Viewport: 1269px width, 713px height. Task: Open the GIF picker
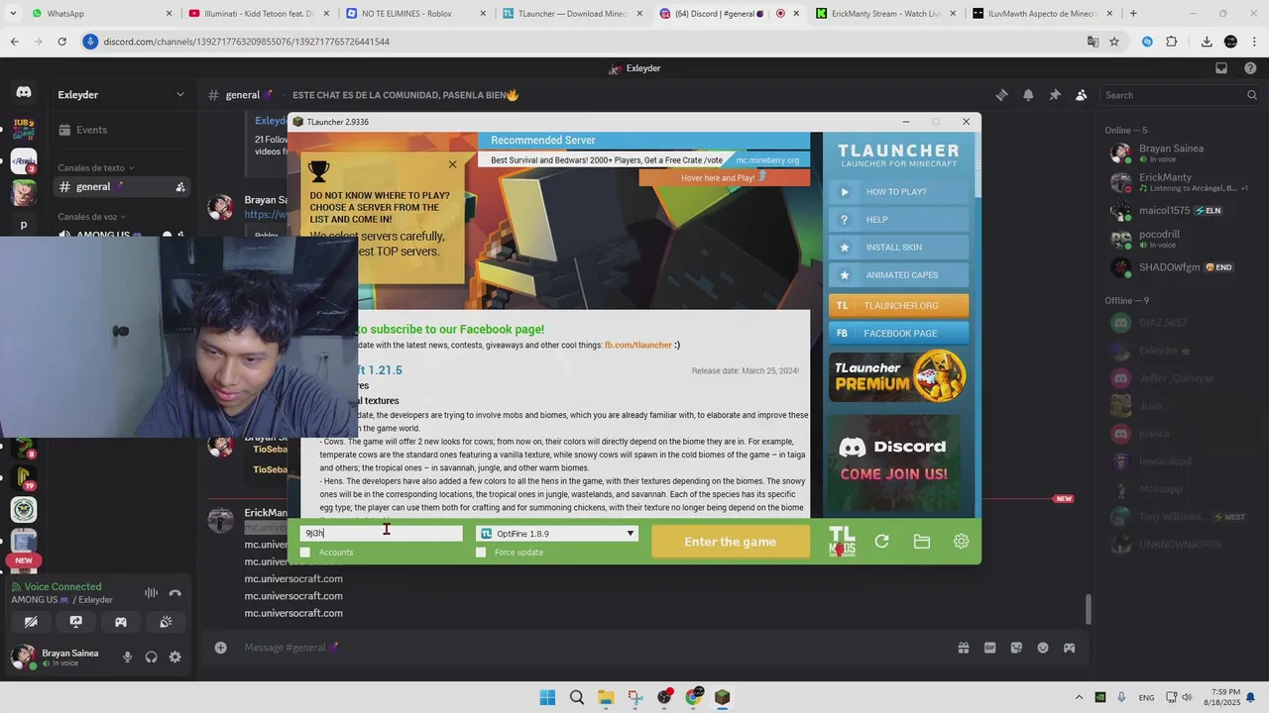(989, 648)
